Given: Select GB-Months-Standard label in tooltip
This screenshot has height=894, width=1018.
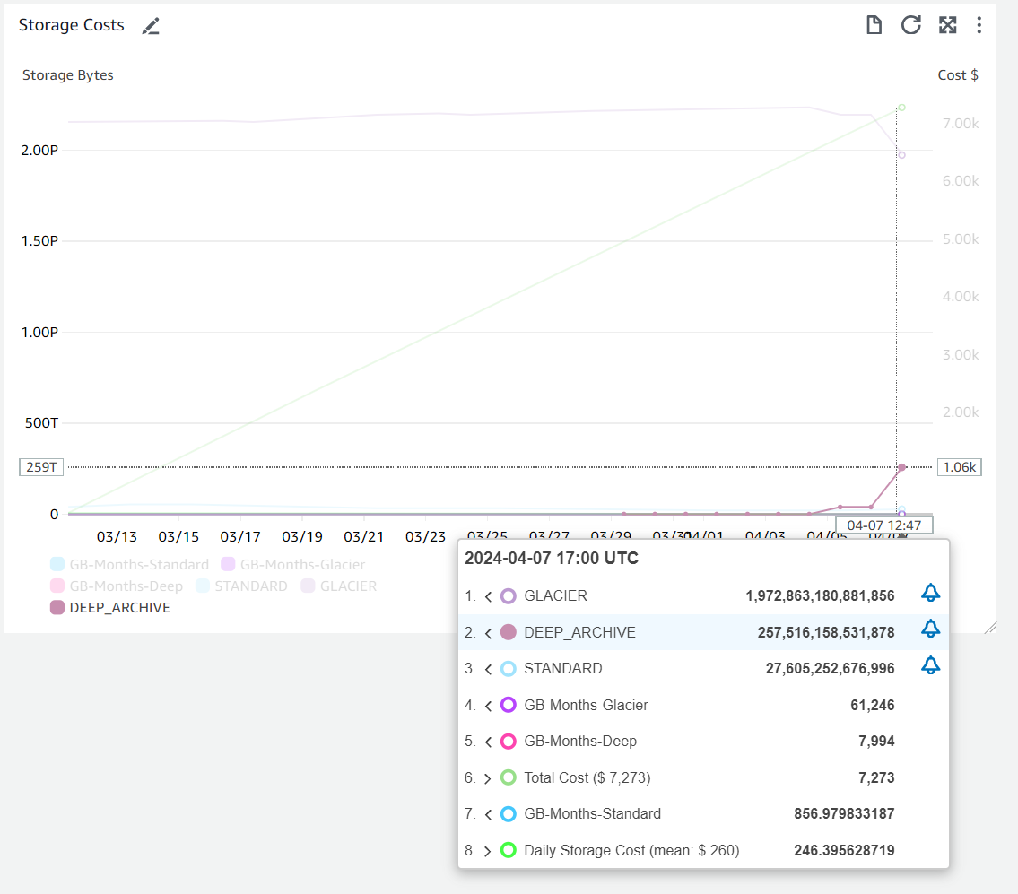Looking at the screenshot, I should (x=593, y=814).
